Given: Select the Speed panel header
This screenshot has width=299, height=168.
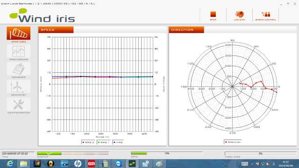Looking at the screenshot, I should [x=56, y=30].
